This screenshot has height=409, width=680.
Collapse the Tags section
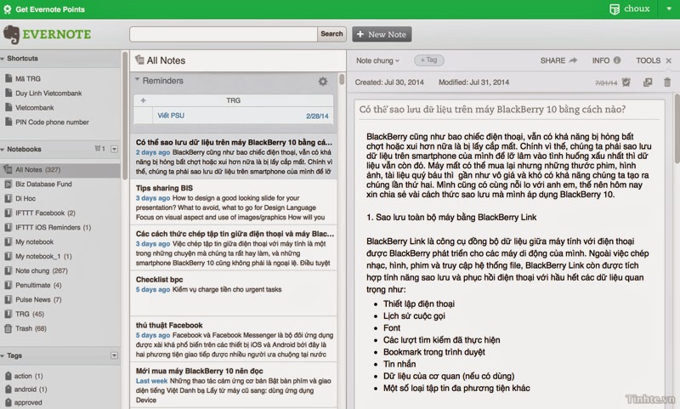(3, 355)
